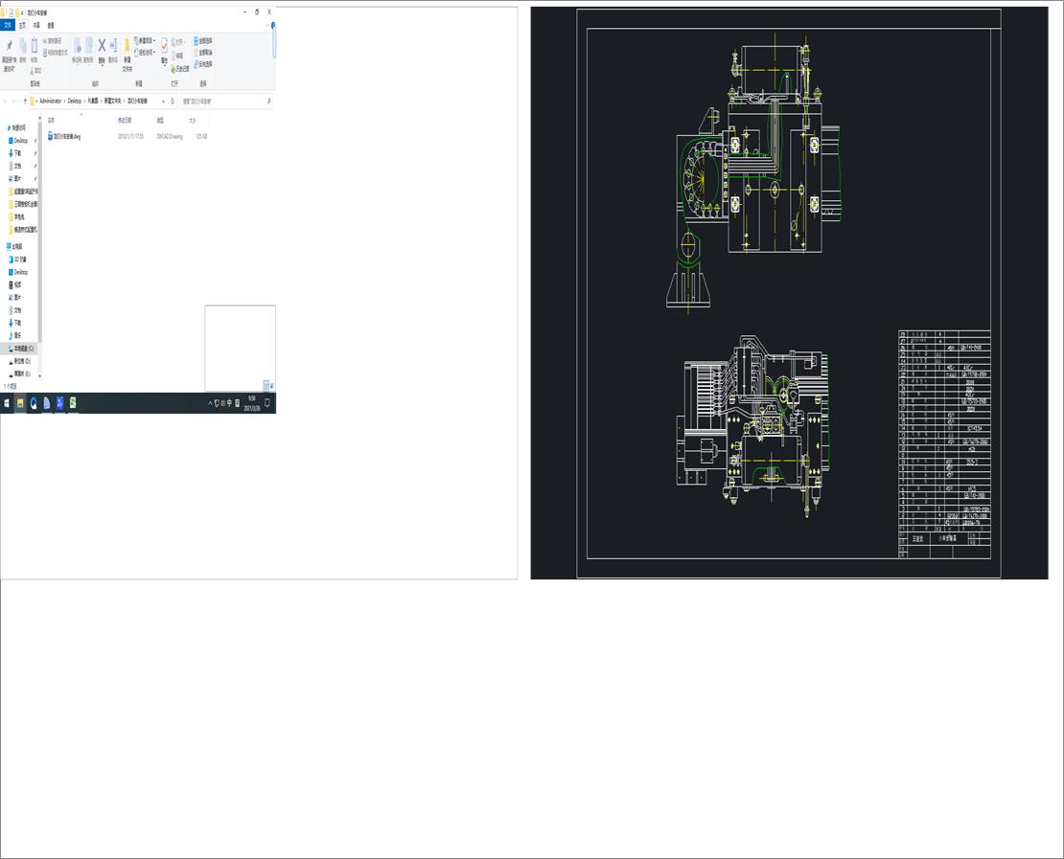This screenshot has height=859, width=1064.
Task: Open the (D:) drive in navigation pane
Action: 20,361
